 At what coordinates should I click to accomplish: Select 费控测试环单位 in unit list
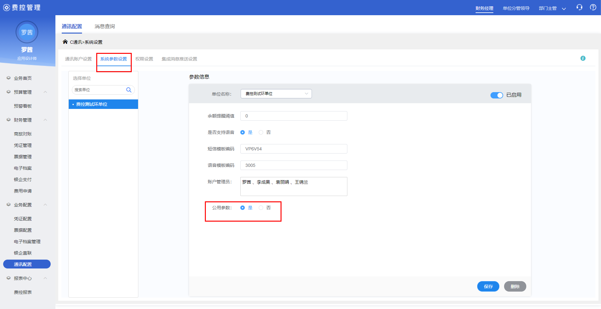tap(103, 104)
